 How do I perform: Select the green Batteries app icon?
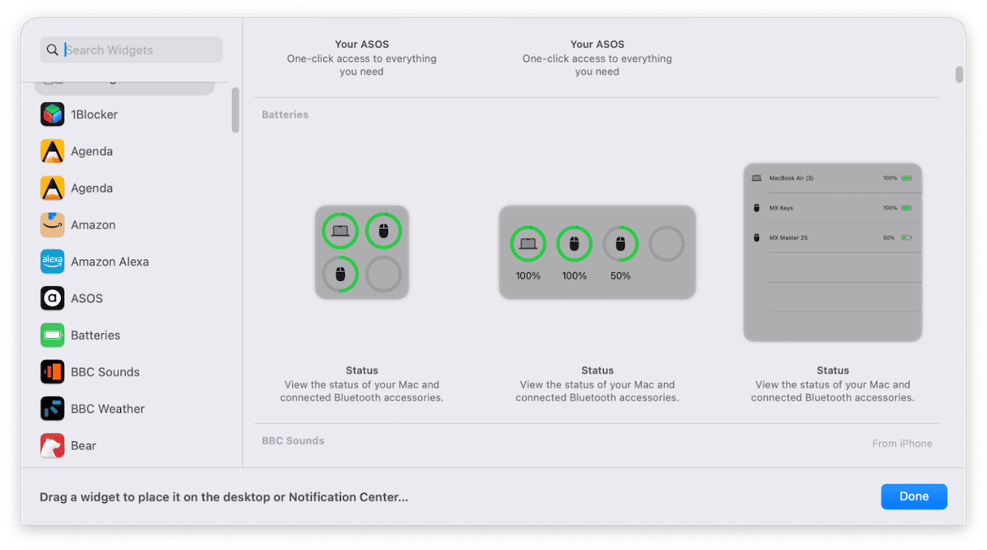53,335
